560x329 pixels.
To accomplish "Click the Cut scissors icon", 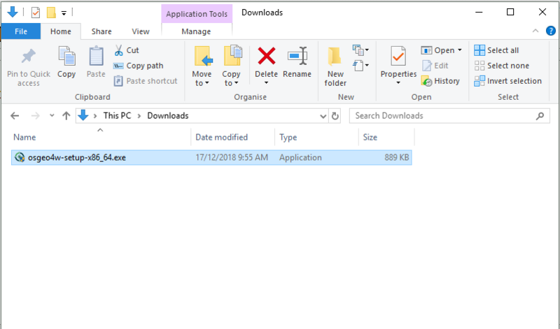I will [x=118, y=50].
